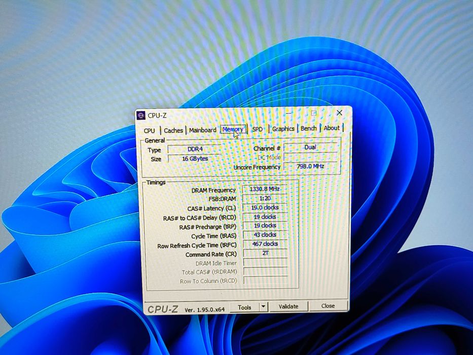
Task: Click the empty DRAM Idle Timer field
Action: (266, 262)
